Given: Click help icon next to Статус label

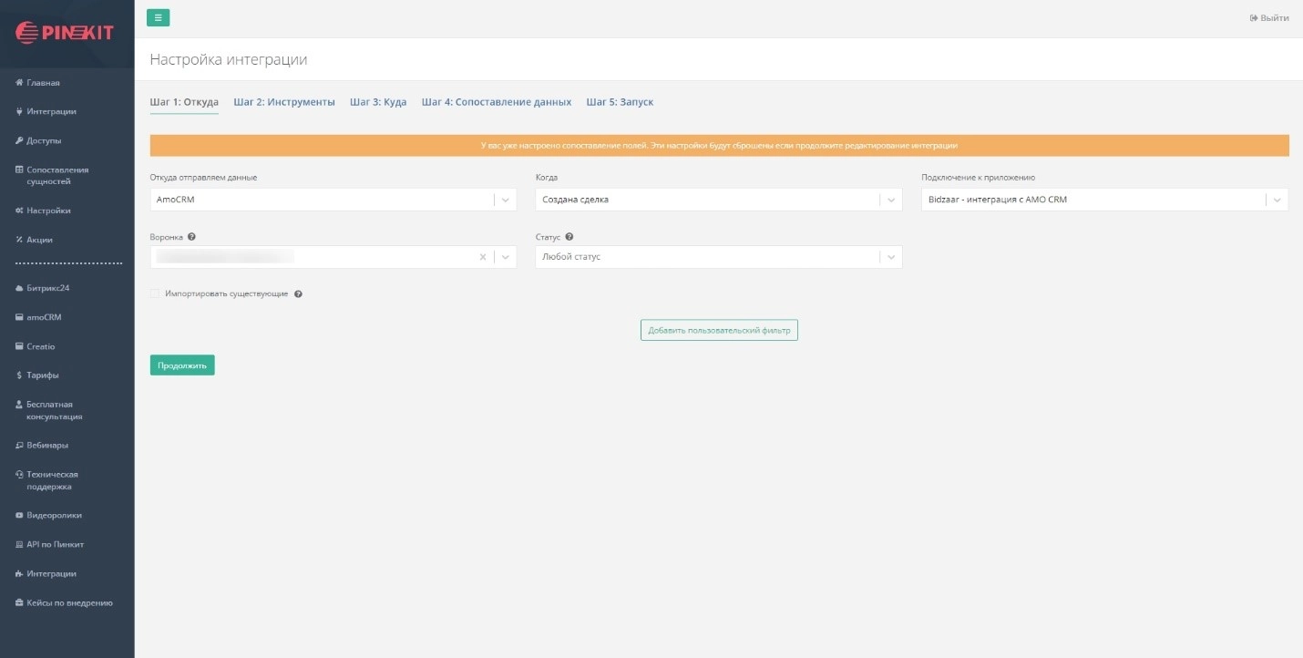Looking at the screenshot, I should [x=569, y=237].
